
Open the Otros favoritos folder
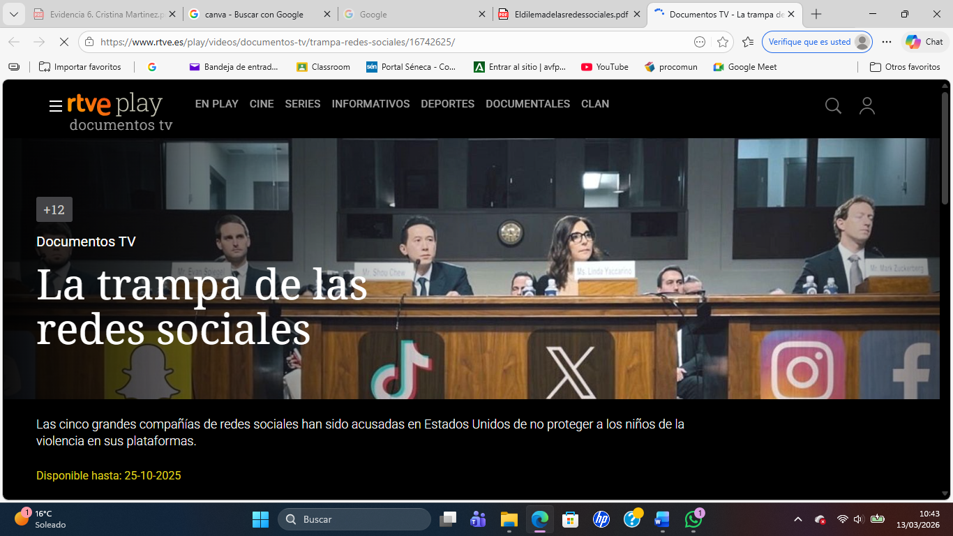tap(905, 67)
